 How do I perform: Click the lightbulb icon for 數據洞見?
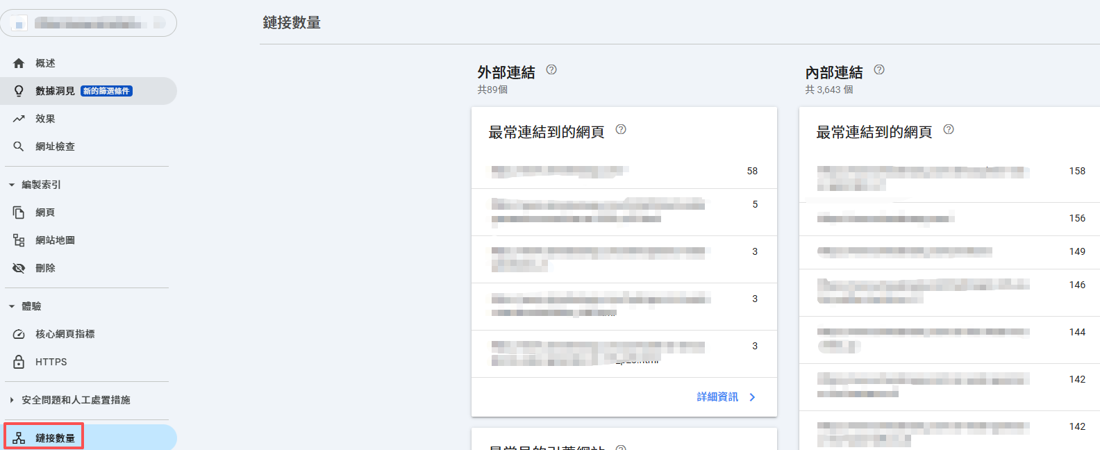click(x=19, y=91)
